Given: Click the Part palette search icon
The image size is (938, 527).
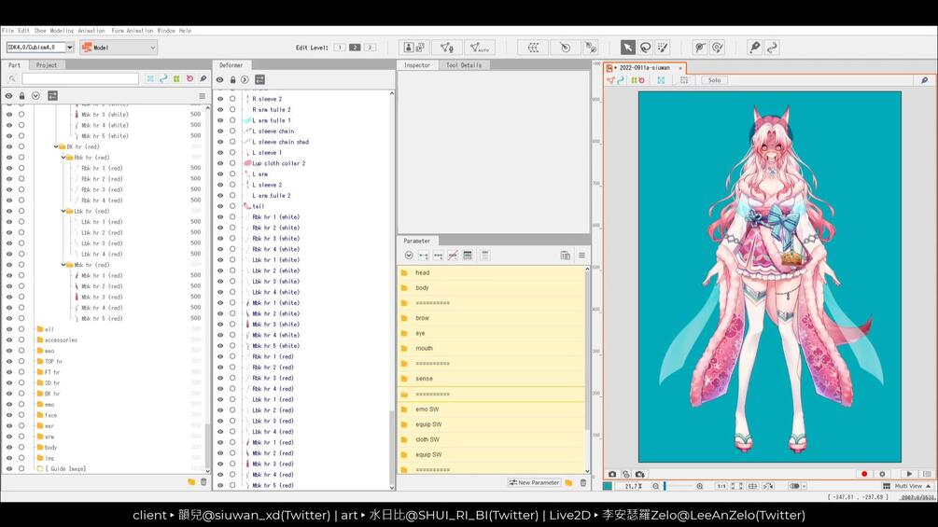Looking at the screenshot, I should coord(12,79).
